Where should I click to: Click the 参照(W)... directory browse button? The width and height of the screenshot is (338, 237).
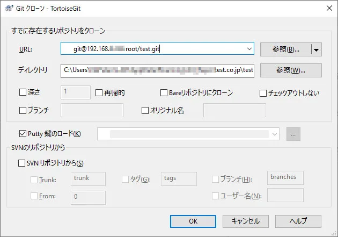[x=291, y=70]
